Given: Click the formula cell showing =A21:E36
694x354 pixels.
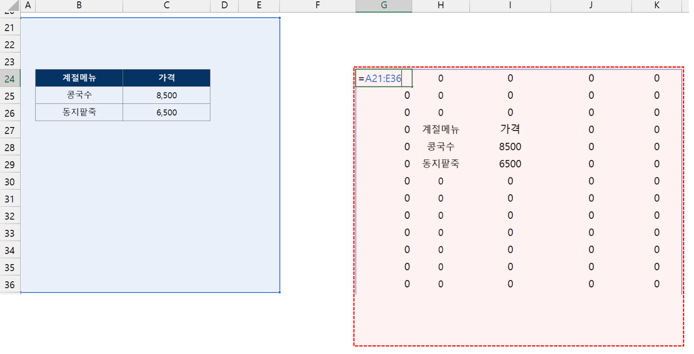Looking at the screenshot, I should tap(383, 79).
